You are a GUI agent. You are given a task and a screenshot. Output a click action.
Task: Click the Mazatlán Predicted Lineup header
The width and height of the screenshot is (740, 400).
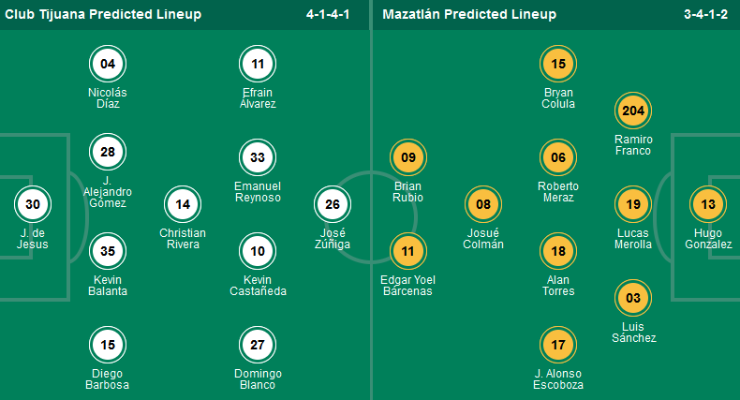click(469, 14)
